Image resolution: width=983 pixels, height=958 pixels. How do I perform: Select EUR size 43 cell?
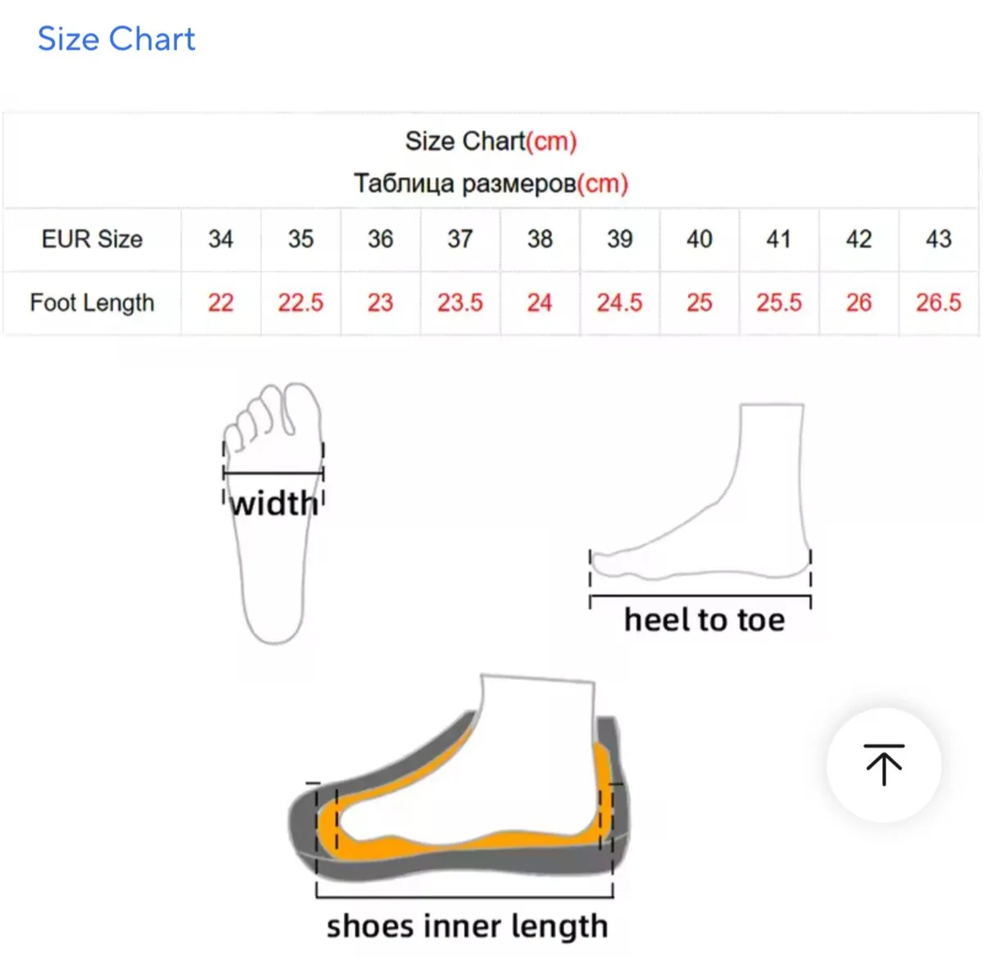939,239
